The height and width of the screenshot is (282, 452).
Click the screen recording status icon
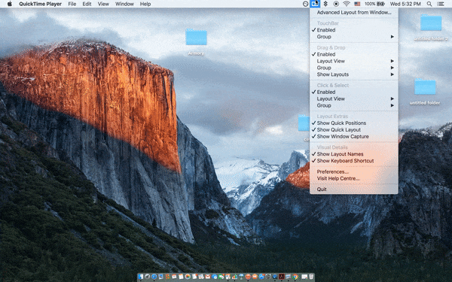click(x=336, y=4)
